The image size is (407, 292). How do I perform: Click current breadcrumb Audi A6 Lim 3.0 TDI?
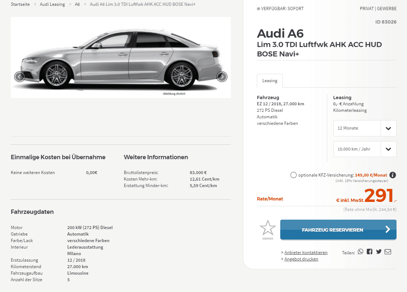(143, 4)
